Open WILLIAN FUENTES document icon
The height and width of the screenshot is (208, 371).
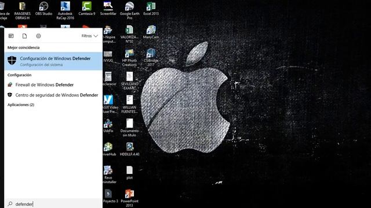click(x=129, y=104)
